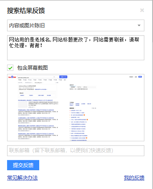
Task: Submit using the 提交反馈 button
Action: (23, 165)
